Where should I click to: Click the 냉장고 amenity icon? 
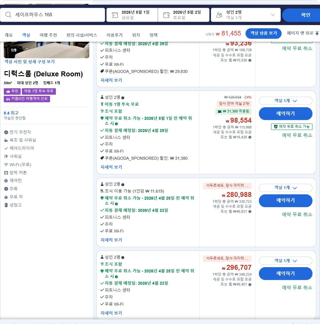coord(6,205)
